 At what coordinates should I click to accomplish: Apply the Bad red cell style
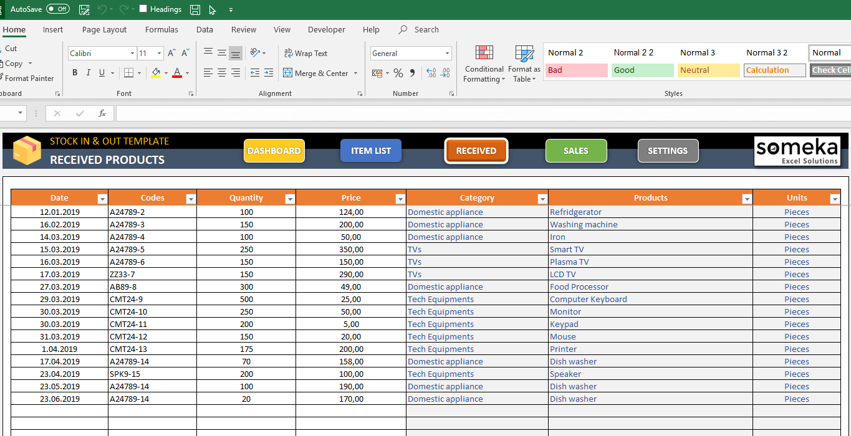575,70
